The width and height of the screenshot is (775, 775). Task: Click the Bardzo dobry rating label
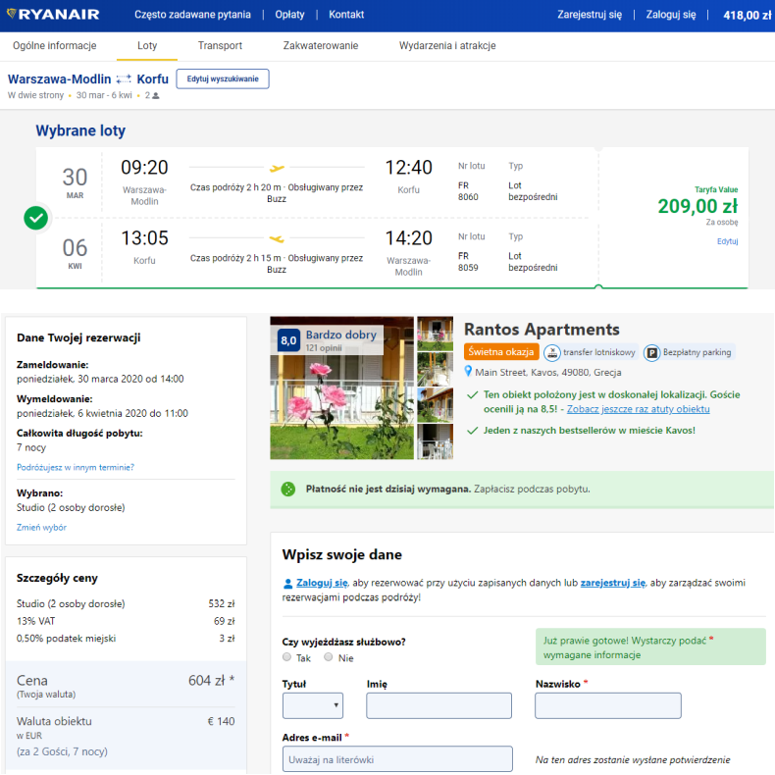(341, 335)
